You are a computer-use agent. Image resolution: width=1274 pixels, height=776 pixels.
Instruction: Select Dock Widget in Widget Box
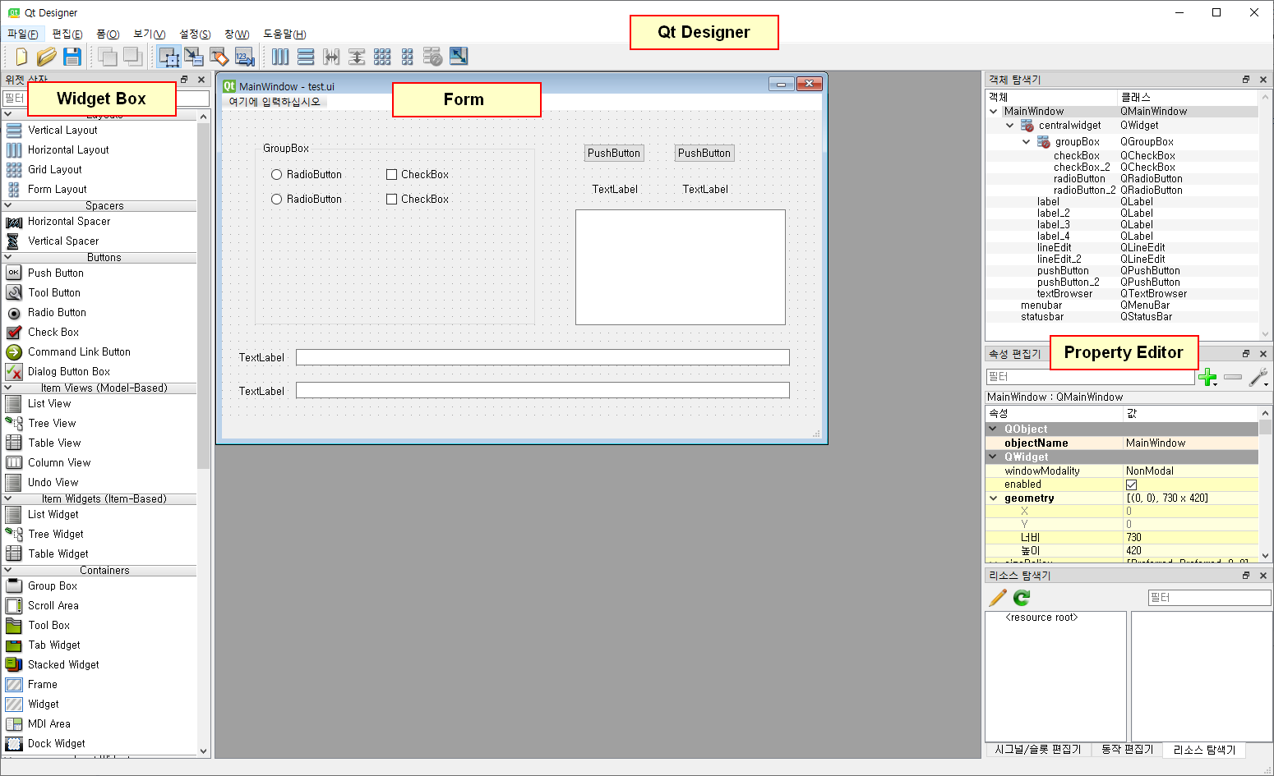click(57, 743)
